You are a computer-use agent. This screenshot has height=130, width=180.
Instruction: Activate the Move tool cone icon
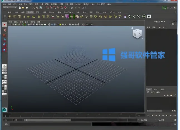coord(5,40)
